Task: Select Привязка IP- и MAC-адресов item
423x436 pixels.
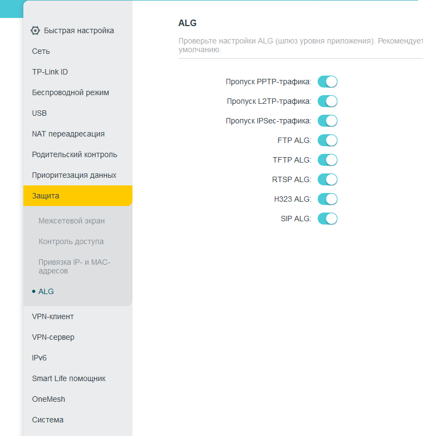Action: (x=74, y=266)
